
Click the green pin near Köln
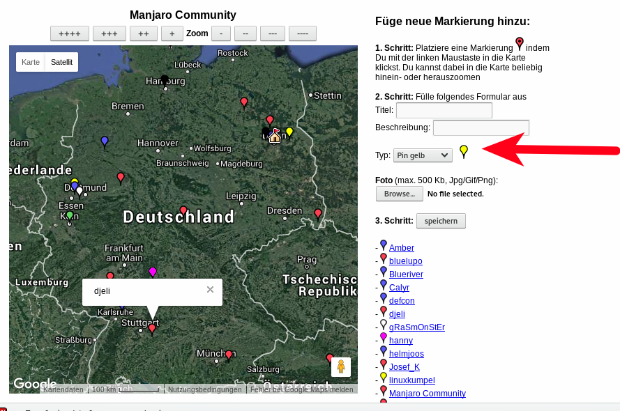point(70,216)
